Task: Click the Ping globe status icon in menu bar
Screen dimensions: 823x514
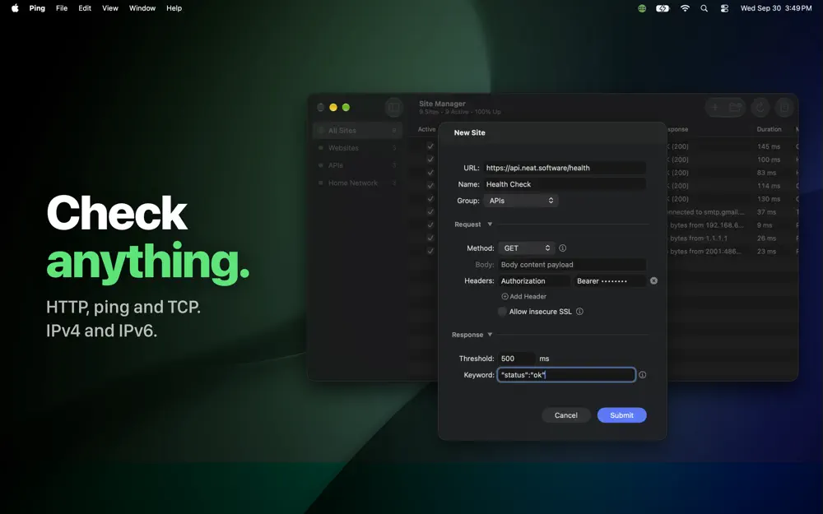Action: point(642,8)
